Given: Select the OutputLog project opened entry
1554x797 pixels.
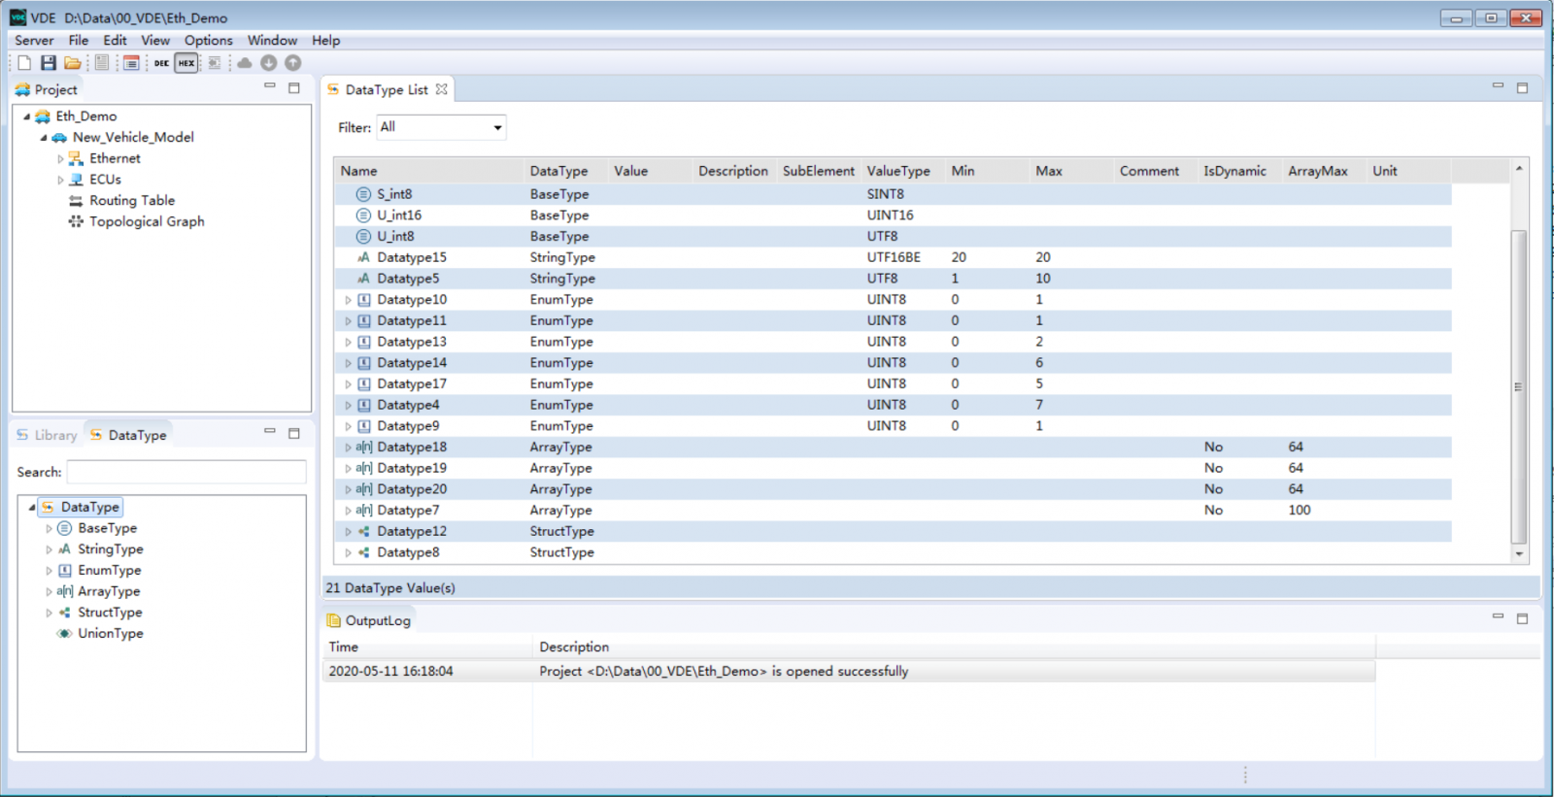Looking at the screenshot, I should pyautogui.click(x=848, y=672).
